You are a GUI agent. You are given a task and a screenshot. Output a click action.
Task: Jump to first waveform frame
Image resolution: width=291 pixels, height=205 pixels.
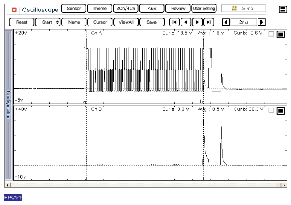point(175,22)
